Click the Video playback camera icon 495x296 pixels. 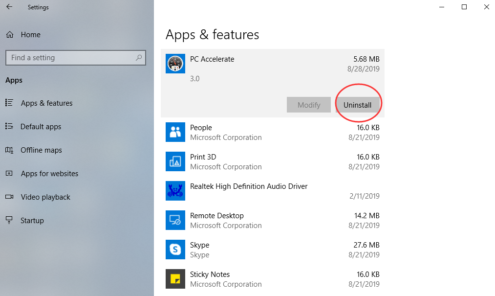[x=9, y=197]
